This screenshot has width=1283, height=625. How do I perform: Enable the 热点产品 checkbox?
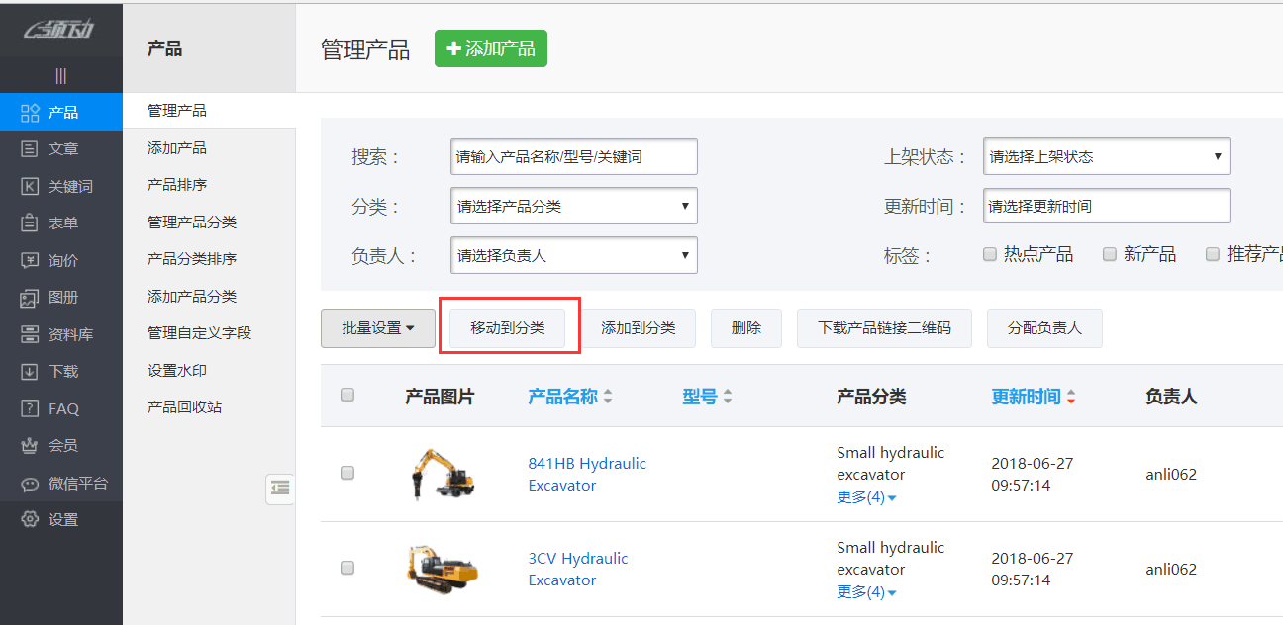pos(990,254)
